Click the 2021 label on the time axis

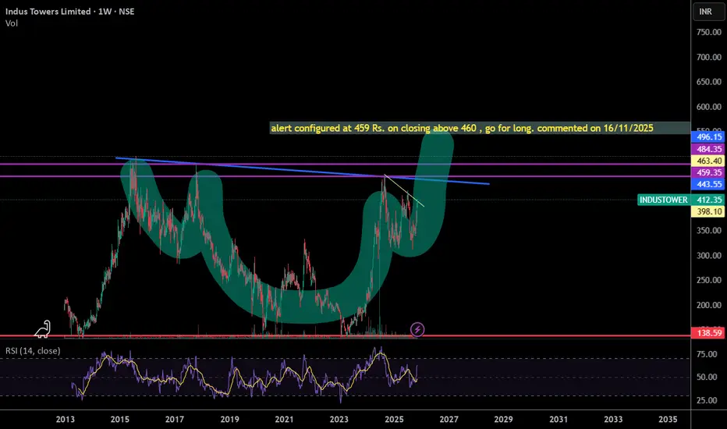pos(284,420)
